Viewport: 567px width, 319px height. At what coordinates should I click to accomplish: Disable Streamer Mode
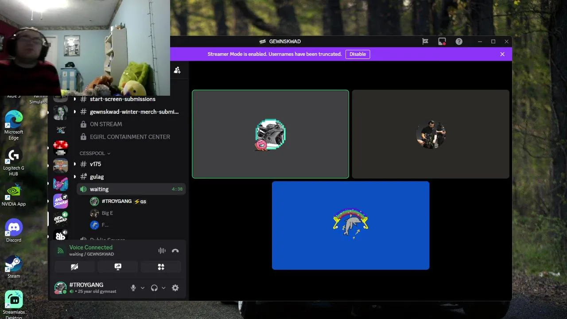pyautogui.click(x=357, y=54)
